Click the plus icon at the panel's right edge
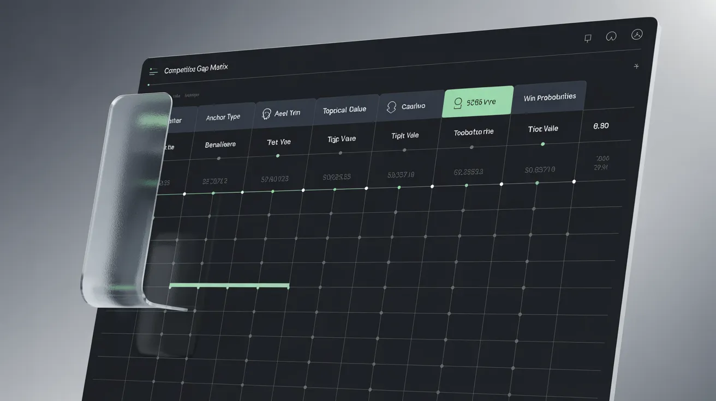The image size is (716, 401). 636,66
